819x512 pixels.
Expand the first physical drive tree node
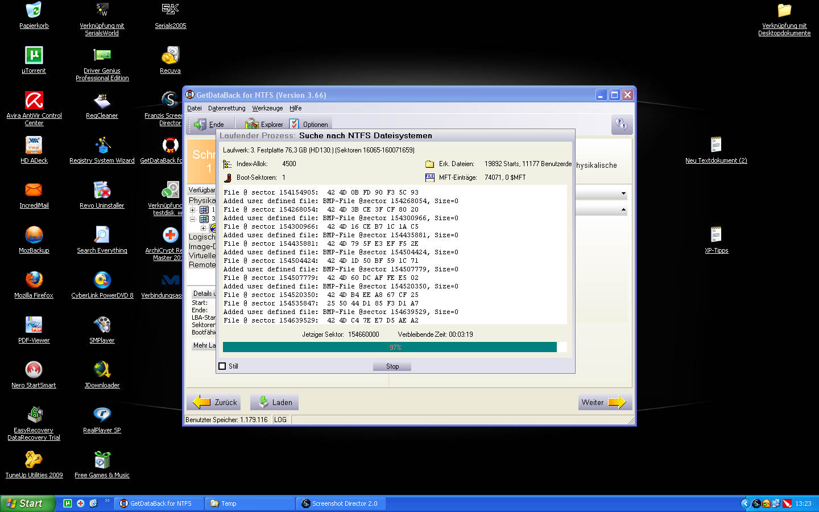192,210
